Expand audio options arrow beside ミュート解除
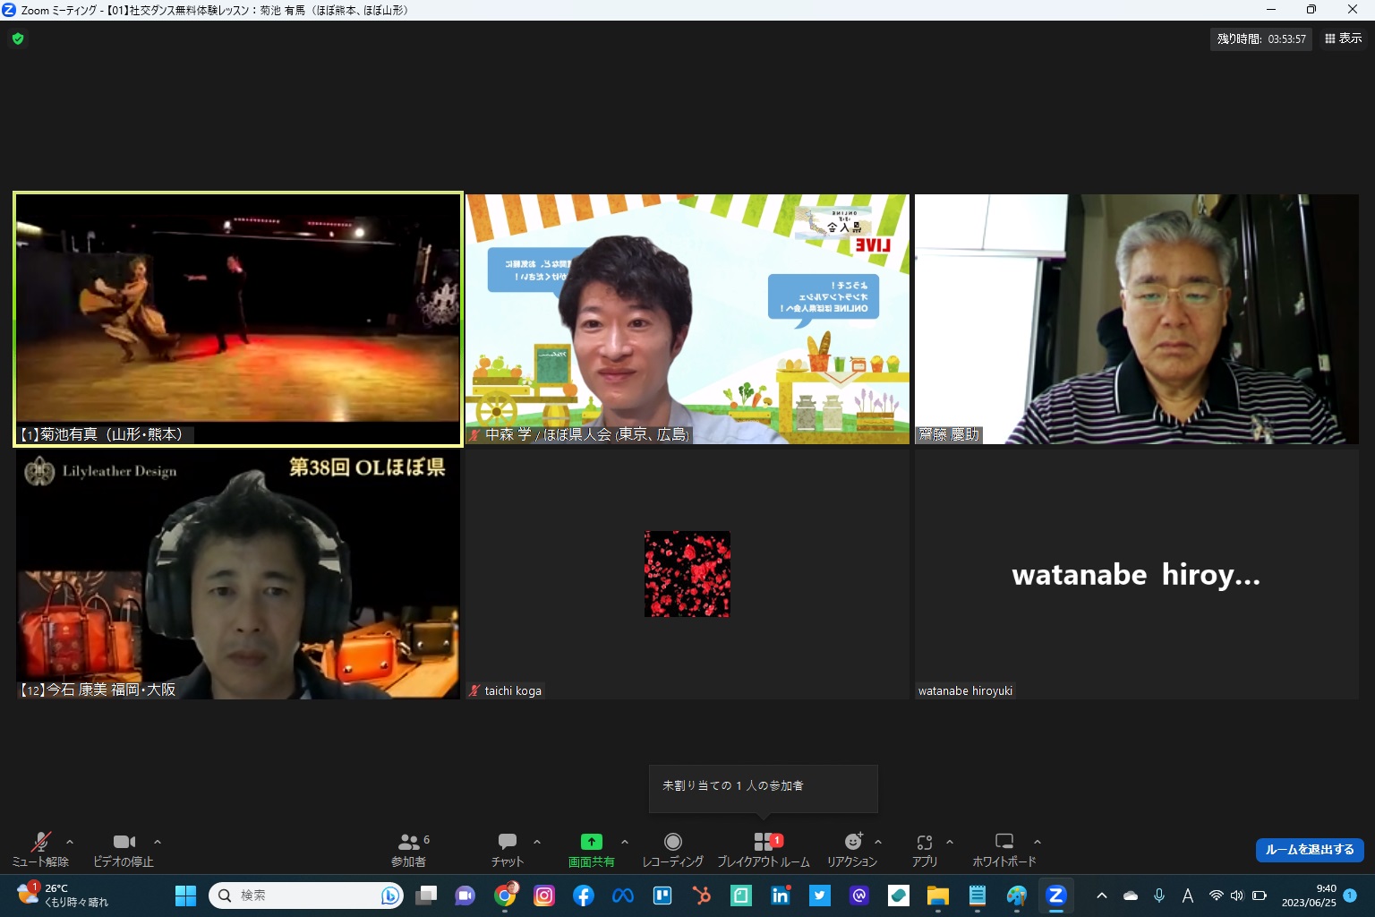Viewport: 1375px width, 917px height. click(70, 842)
